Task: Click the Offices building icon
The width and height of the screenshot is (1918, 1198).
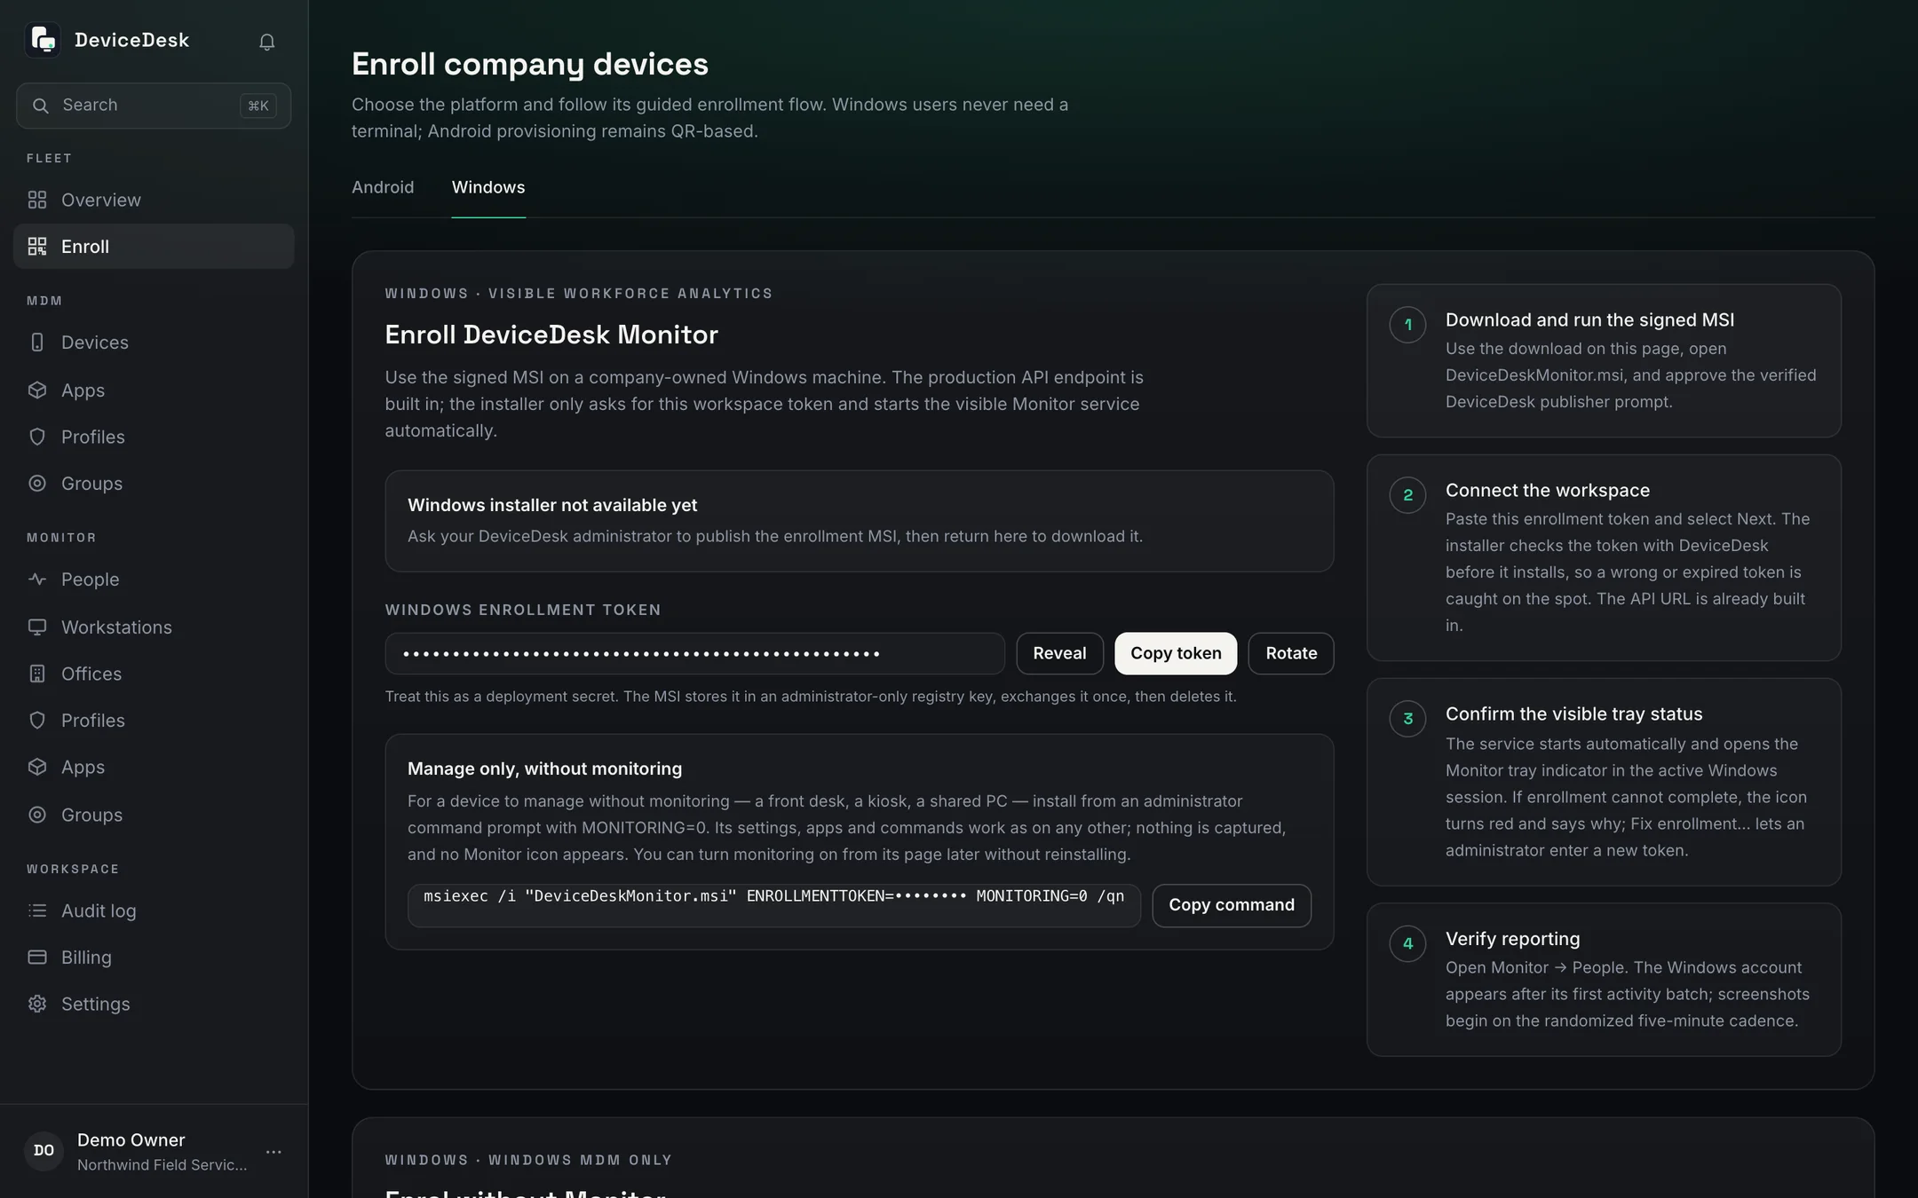Action: (37, 674)
